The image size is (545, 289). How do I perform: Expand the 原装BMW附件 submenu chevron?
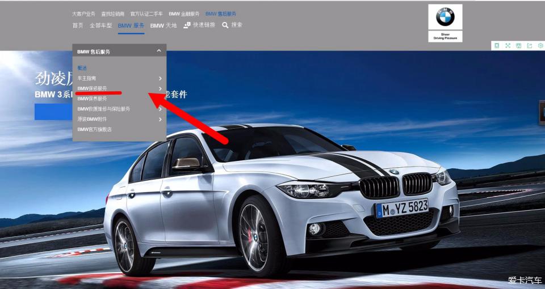[x=160, y=119]
